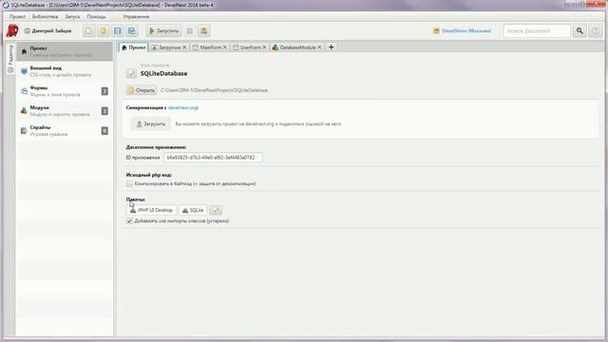Click the count badge on Модули row
This screenshot has height=342, width=608.
[104, 111]
